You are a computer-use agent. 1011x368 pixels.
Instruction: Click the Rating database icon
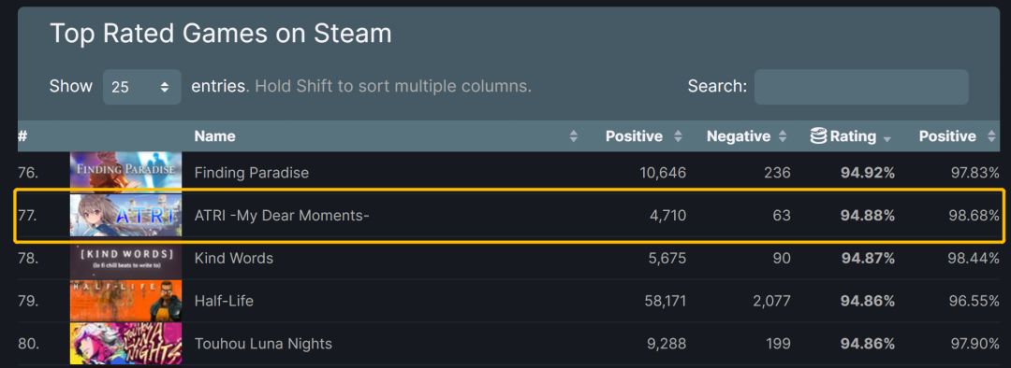coord(819,135)
